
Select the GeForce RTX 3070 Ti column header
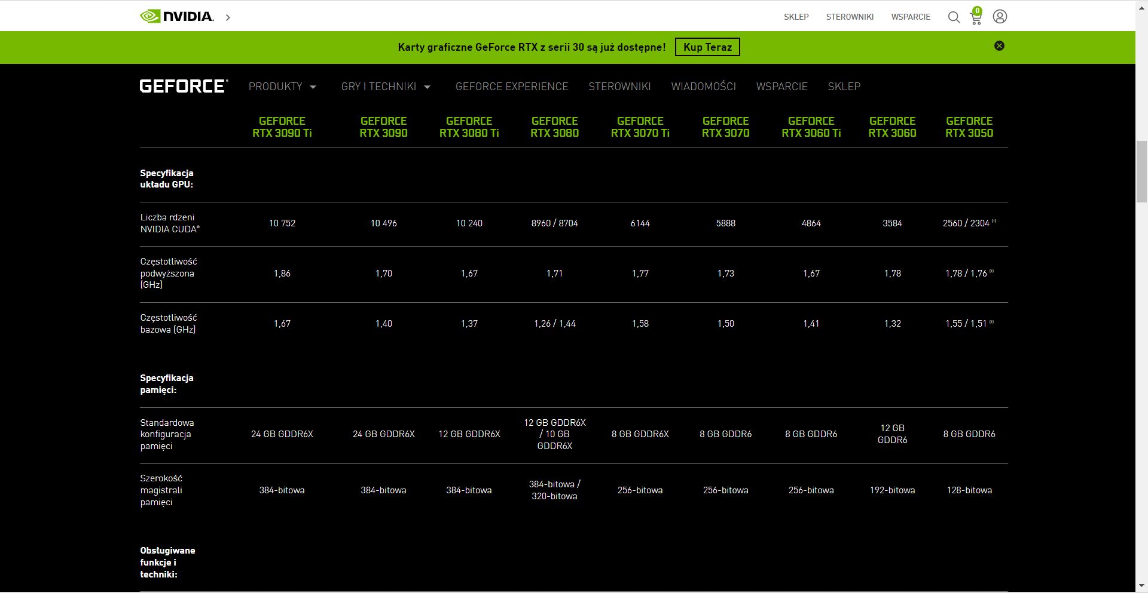click(640, 127)
